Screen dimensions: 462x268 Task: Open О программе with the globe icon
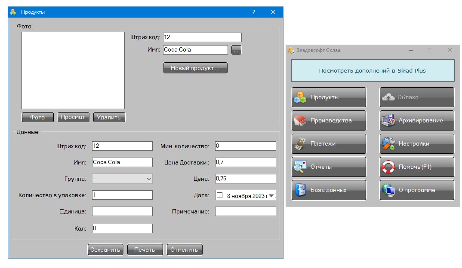(x=417, y=190)
